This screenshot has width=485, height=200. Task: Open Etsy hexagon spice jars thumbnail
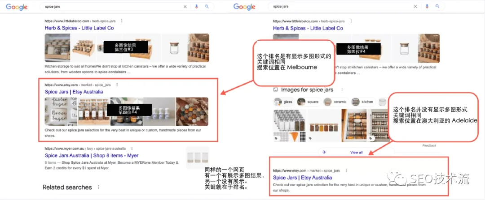192,111
